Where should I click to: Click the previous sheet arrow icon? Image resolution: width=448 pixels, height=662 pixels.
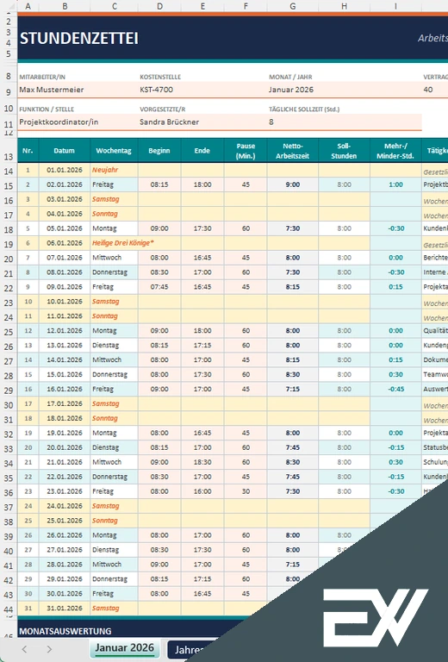tap(24, 649)
